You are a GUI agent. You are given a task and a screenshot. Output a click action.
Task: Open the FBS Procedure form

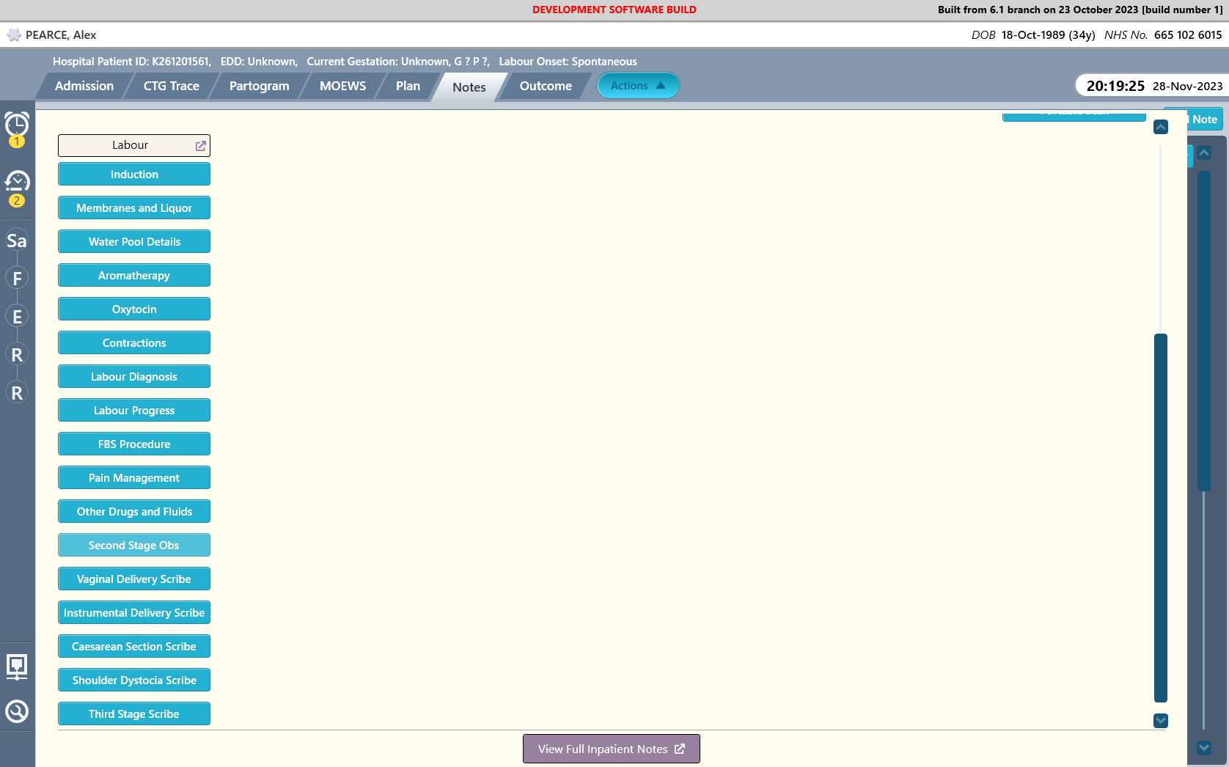click(134, 444)
